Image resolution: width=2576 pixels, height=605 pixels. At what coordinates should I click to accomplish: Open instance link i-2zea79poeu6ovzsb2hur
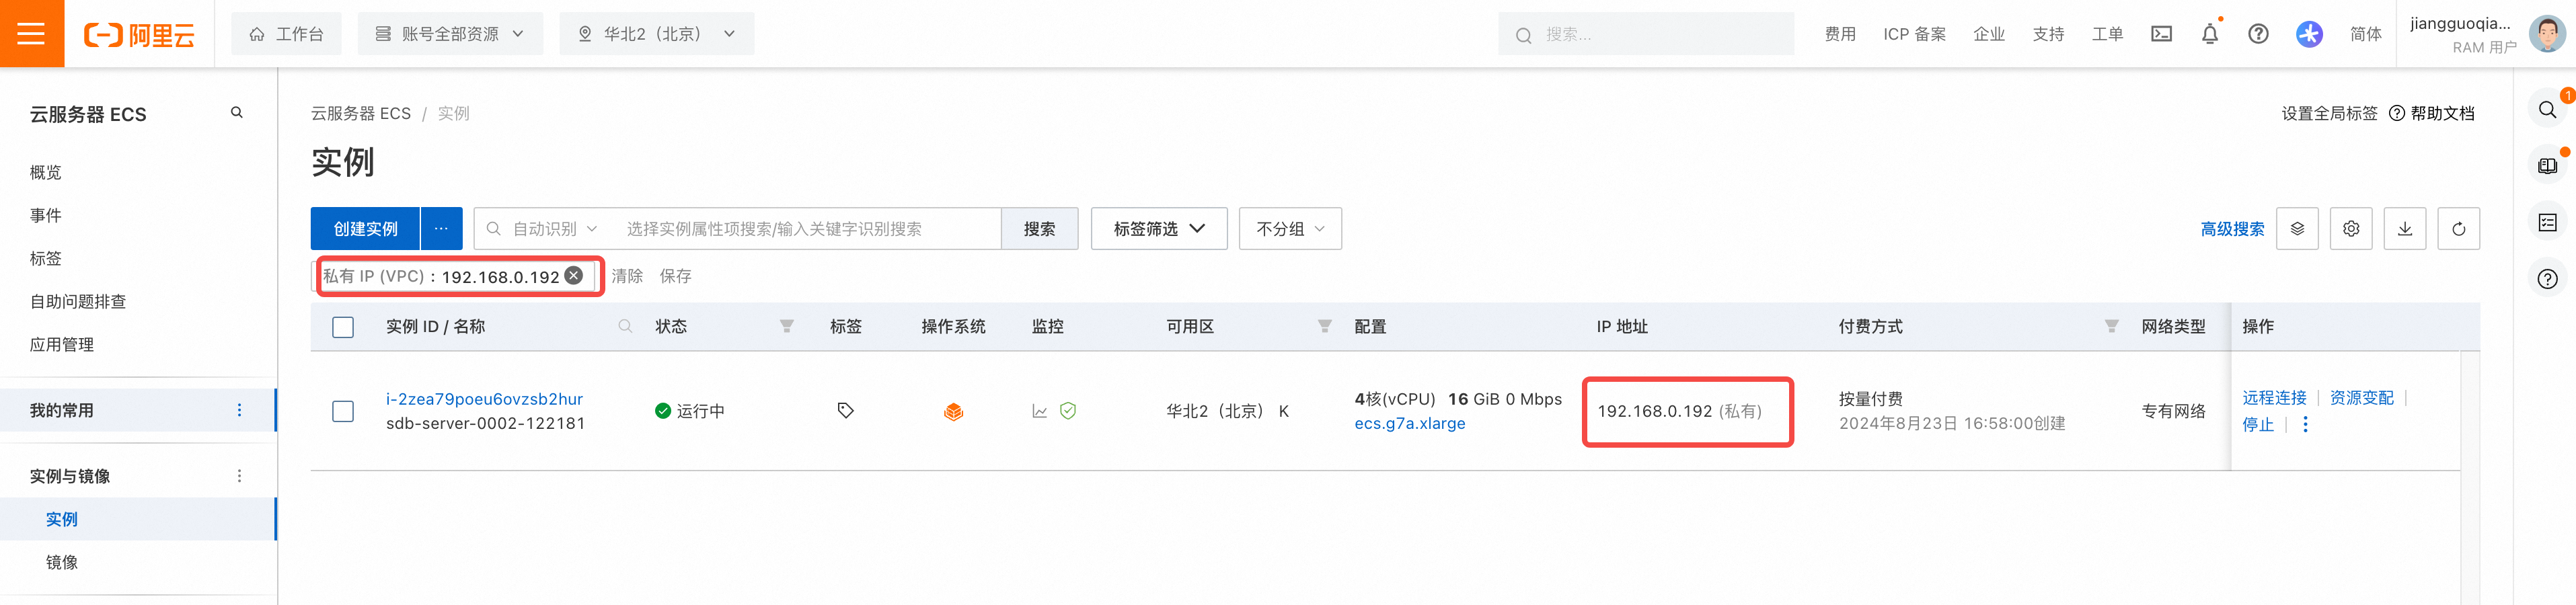pyautogui.click(x=484, y=399)
